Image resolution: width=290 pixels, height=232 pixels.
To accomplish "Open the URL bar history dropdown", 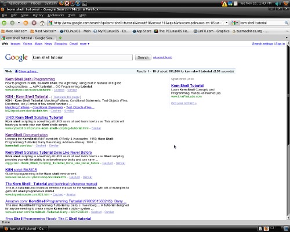I will (227, 23).
